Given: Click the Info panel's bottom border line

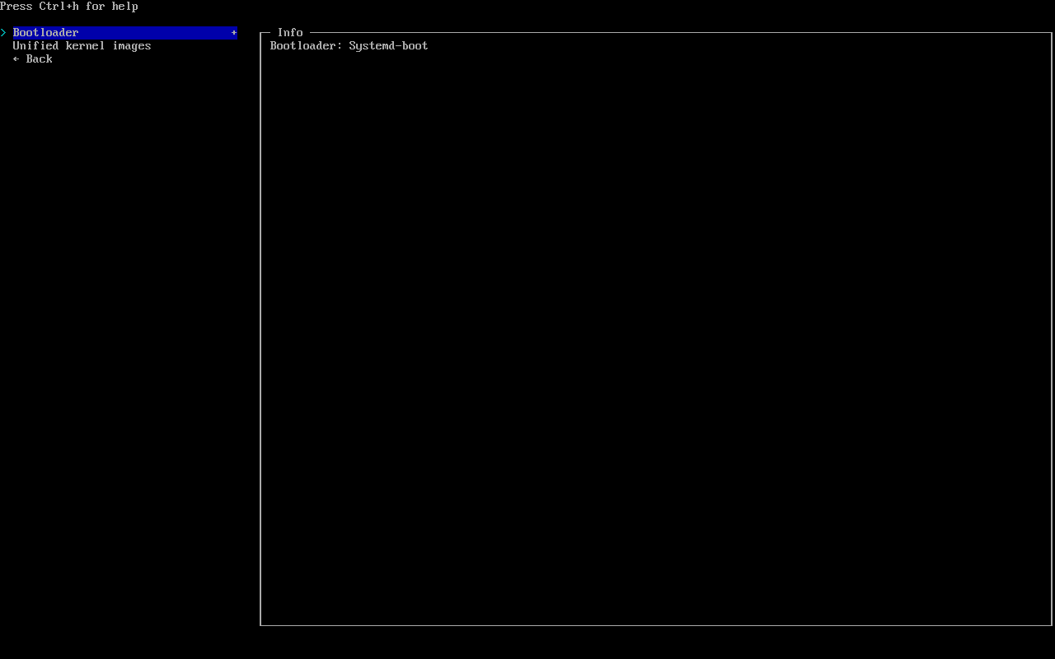Looking at the screenshot, I should [655, 625].
